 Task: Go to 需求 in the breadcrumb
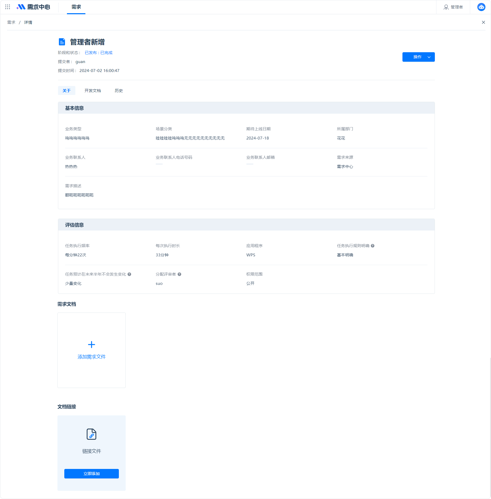pyautogui.click(x=11, y=22)
